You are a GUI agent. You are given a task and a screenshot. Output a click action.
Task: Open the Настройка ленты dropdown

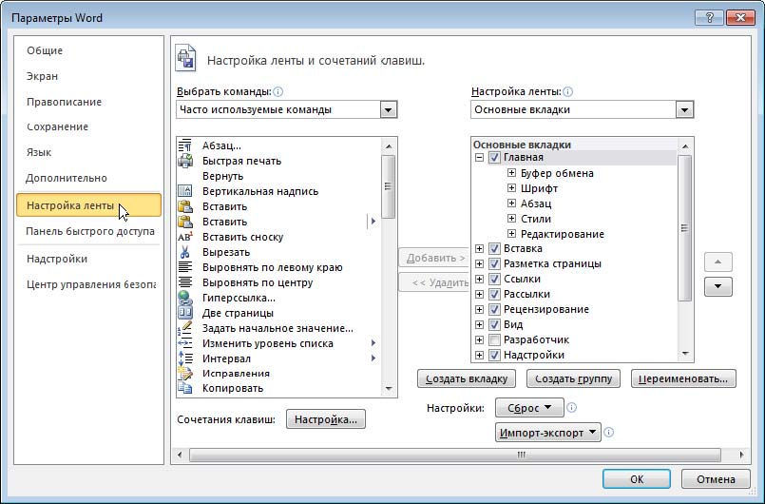point(684,109)
